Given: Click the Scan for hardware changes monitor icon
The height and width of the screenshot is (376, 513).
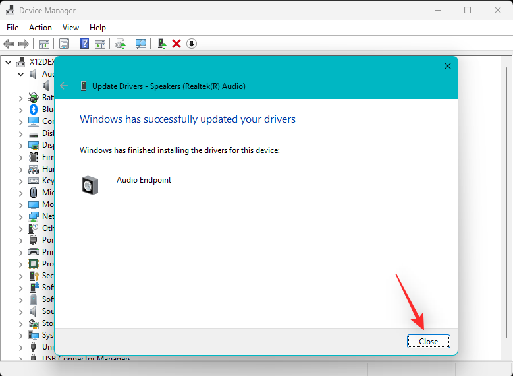Looking at the screenshot, I should click(x=141, y=44).
